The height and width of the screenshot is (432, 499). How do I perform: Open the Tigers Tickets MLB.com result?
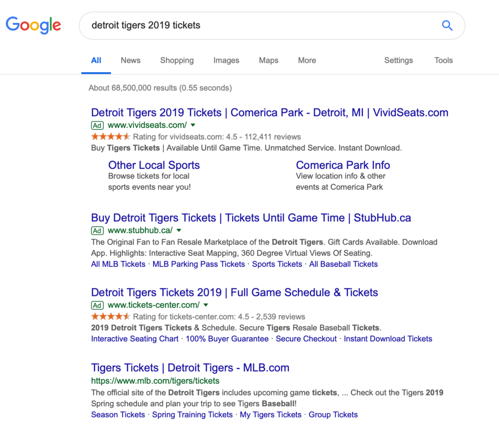[x=191, y=368]
